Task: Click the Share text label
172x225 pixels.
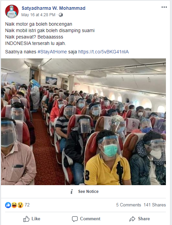Action: 144,219
